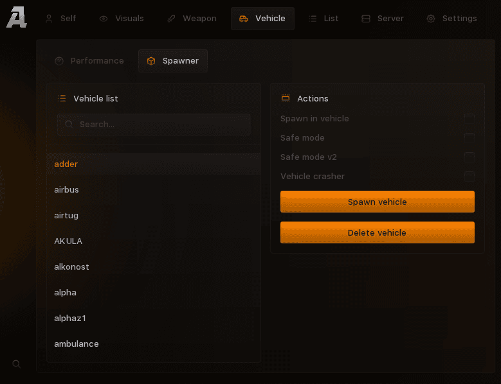Click the stylized A logo
501x384 pixels.
[x=17, y=17]
